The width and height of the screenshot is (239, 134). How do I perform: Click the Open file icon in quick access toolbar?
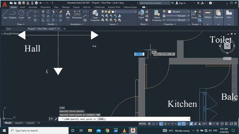tap(15, 3)
